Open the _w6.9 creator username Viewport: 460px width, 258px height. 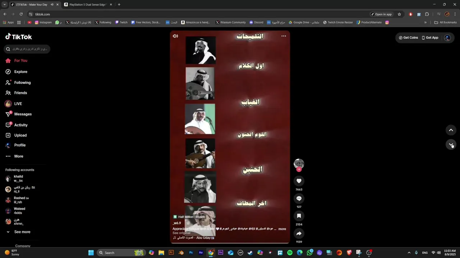pyautogui.click(x=177, y=223)
